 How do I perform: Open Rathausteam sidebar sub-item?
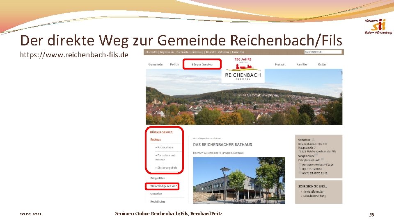[164, 147]
